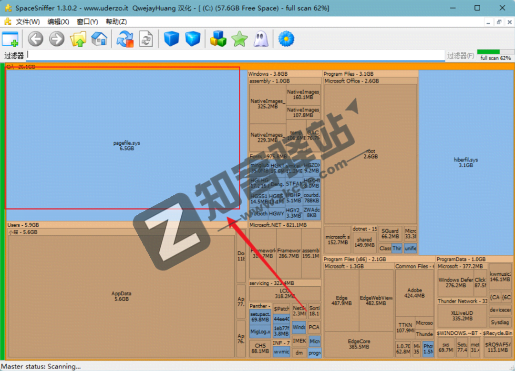515x371 pixels.
Task: Open the 文件(W) menu
Action: coord(27,22)
